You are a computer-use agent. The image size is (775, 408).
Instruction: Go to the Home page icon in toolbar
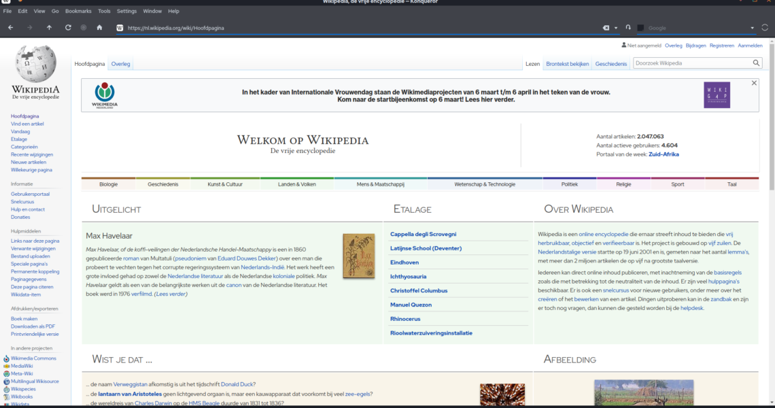pyautogui.click(x=99, y=28)
